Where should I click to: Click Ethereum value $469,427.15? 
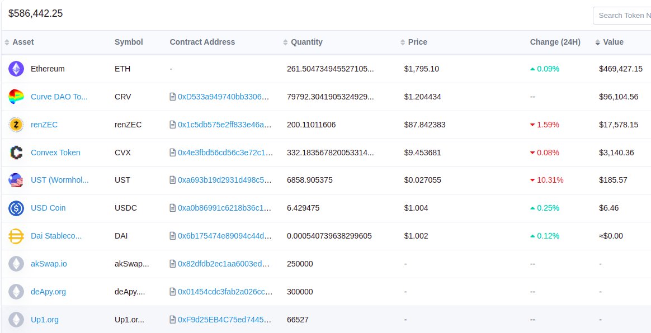[621, 69]
